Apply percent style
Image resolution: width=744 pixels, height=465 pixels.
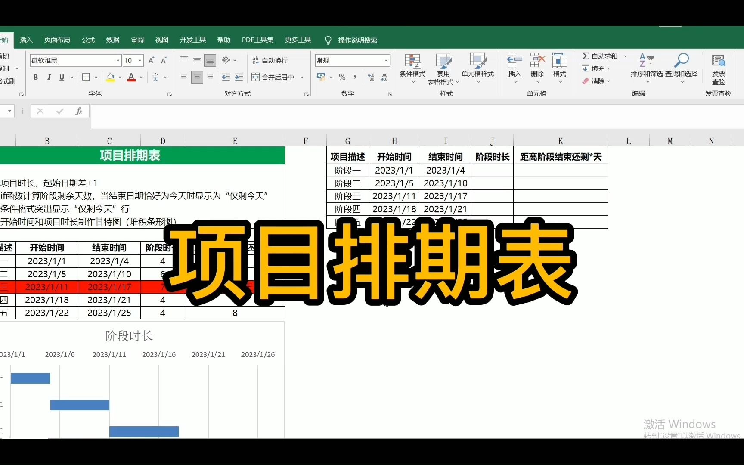tap(342, 77)
